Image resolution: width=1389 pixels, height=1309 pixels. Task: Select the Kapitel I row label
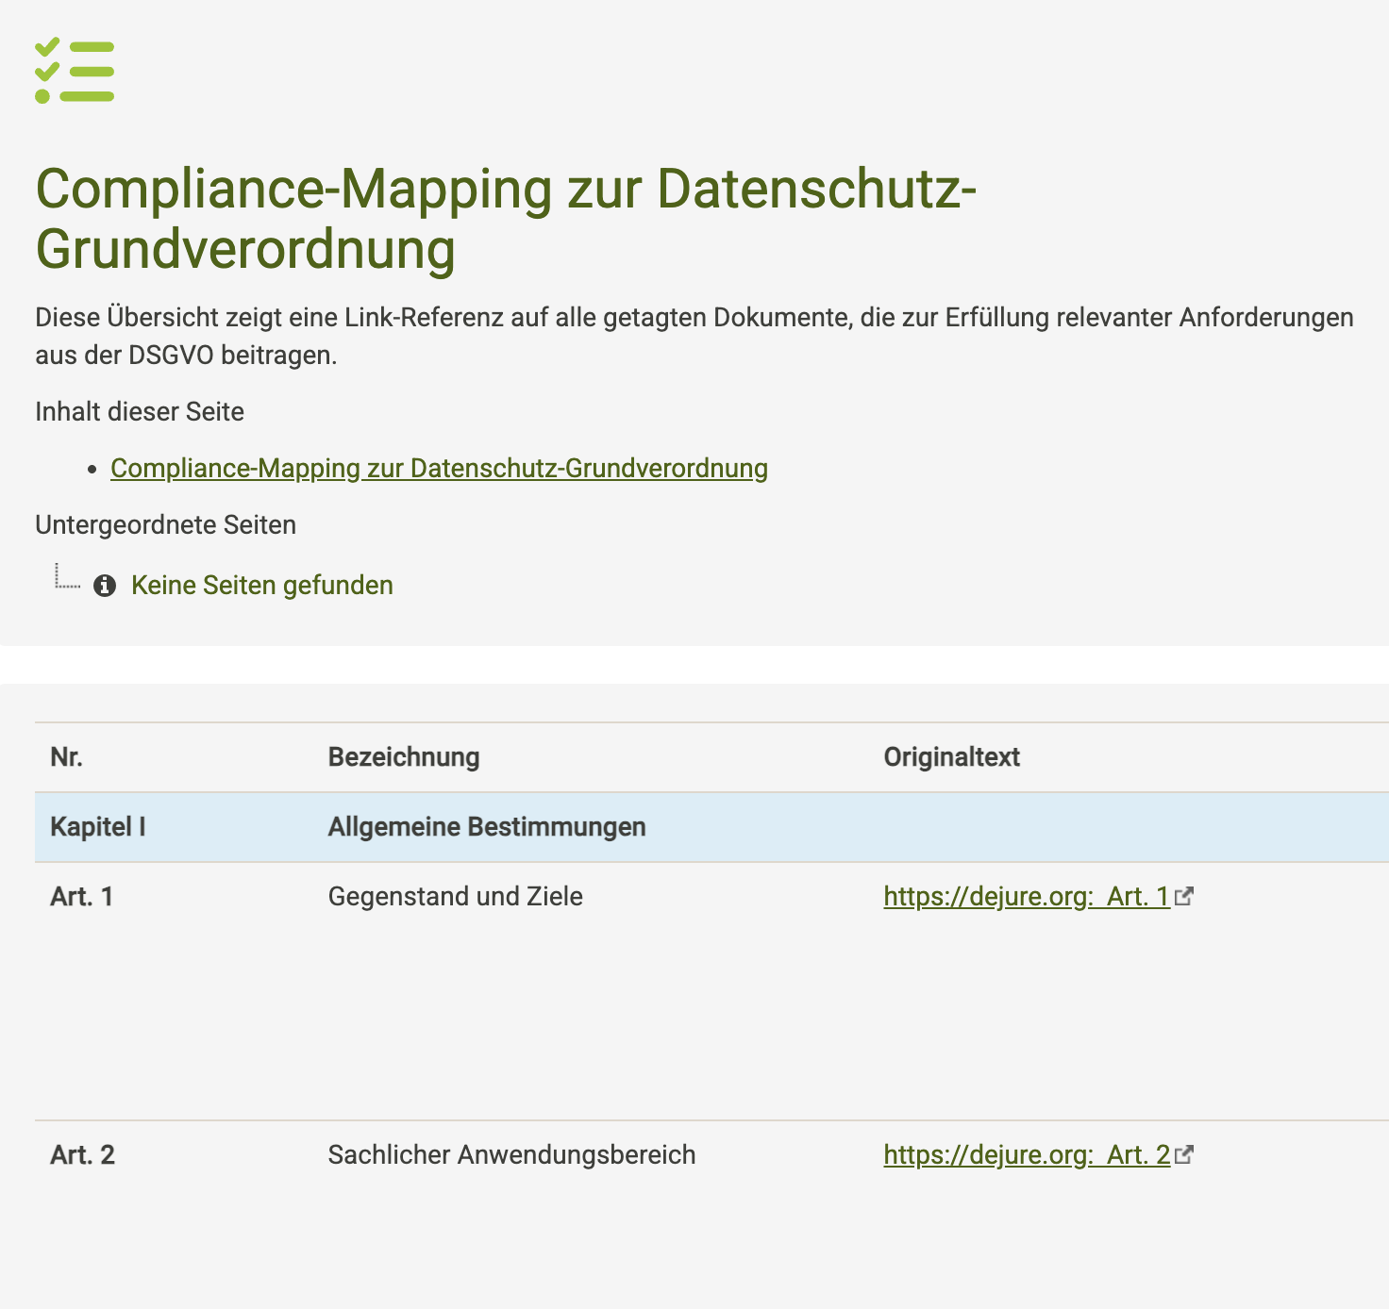coord(97,827)
